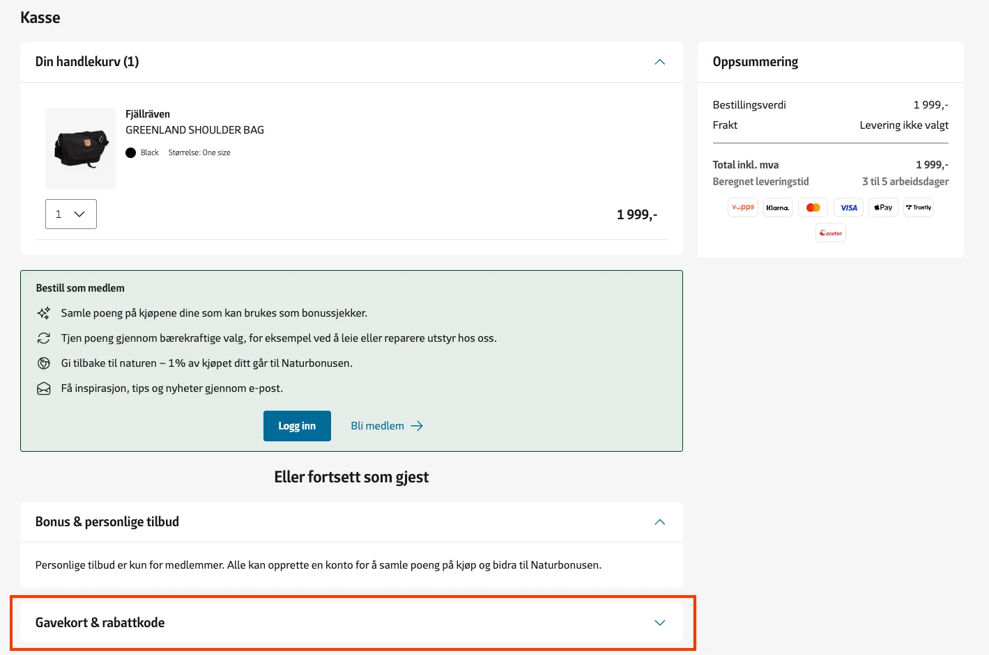The image size is (989, 655).
Task: Open the Greenland Shoulder Bag product thumbnail
Action: coord(81,148)
